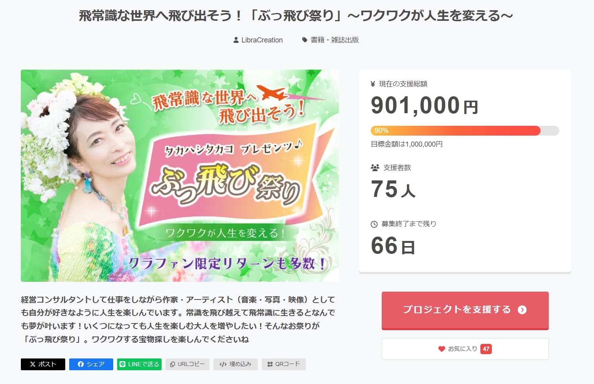Click the yen icon beside 現在の支援総額
The width and height of the screenshot is (594, 384).
coord(373,84)
